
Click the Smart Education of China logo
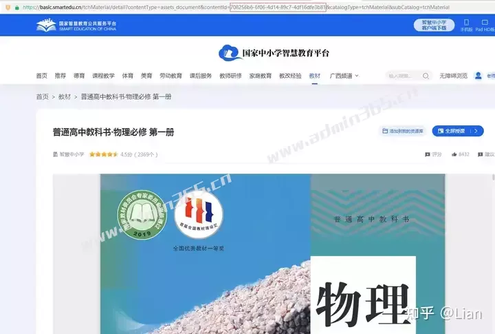point(76,25)
